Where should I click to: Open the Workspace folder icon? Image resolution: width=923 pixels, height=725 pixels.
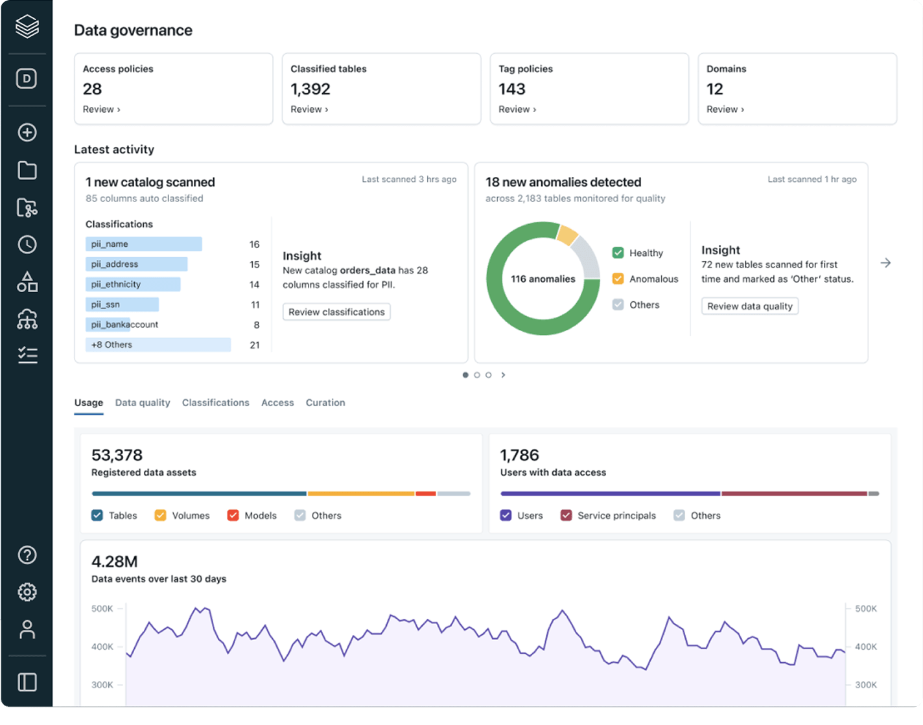tap(27, 170)
